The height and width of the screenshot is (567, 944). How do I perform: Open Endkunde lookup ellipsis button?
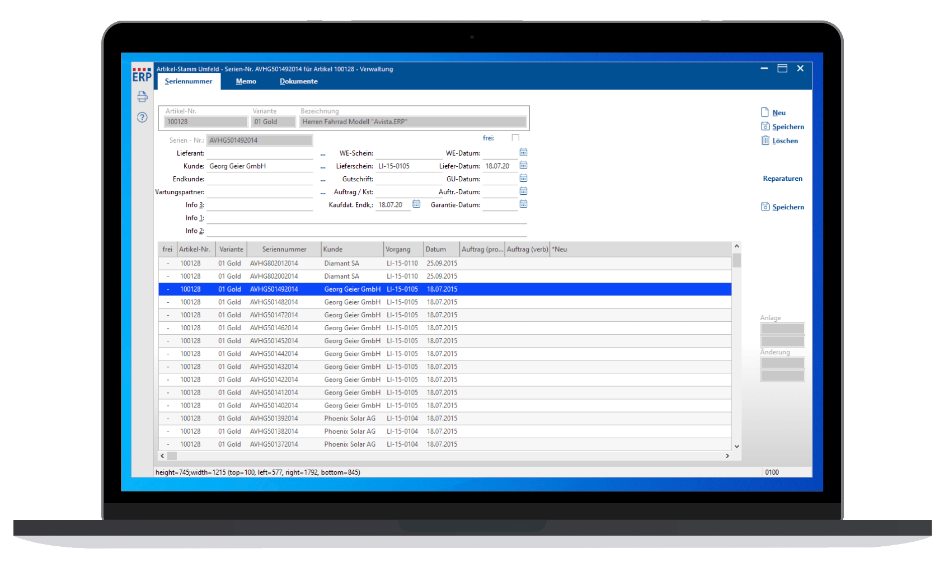(323, 179)
